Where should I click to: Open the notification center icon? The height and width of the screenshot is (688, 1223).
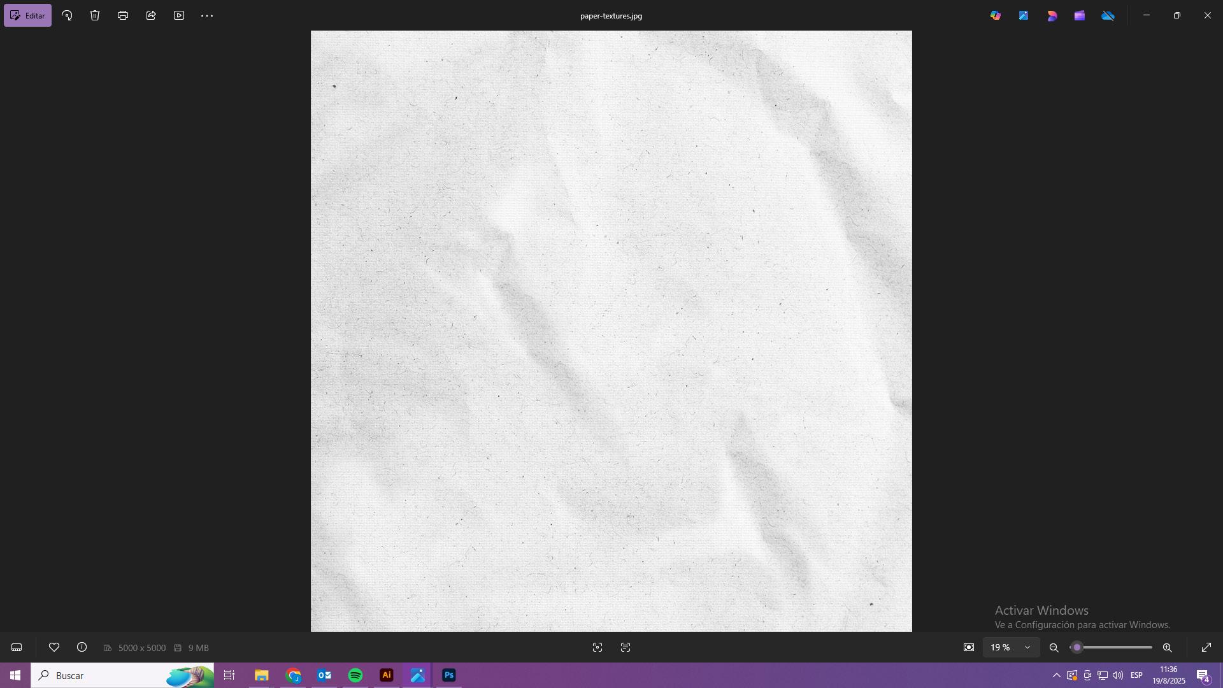(1203, 675)
